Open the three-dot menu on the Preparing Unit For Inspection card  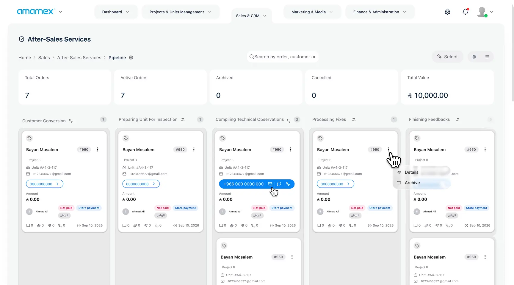point(194,150)
